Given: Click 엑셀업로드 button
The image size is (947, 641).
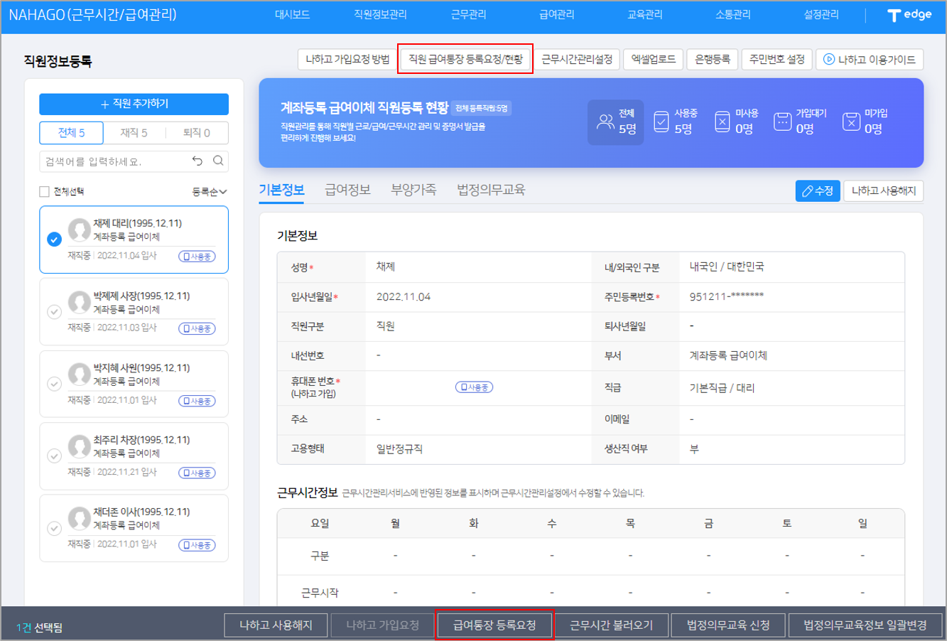Looking at the screenshot, I should tap(653, 59).
